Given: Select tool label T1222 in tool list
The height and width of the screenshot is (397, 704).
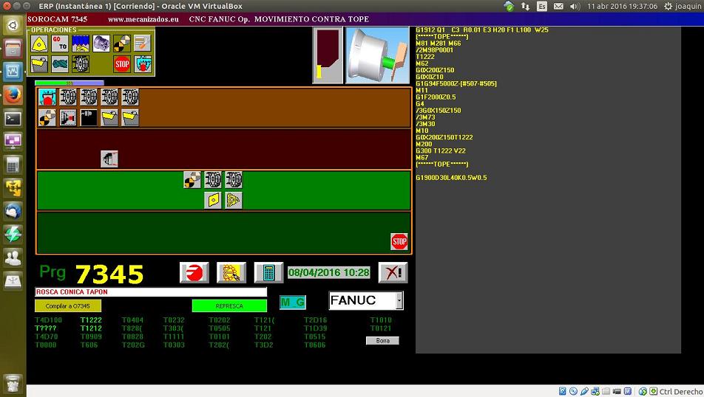Looking at the screenshot, I should [x=91, y=320].
